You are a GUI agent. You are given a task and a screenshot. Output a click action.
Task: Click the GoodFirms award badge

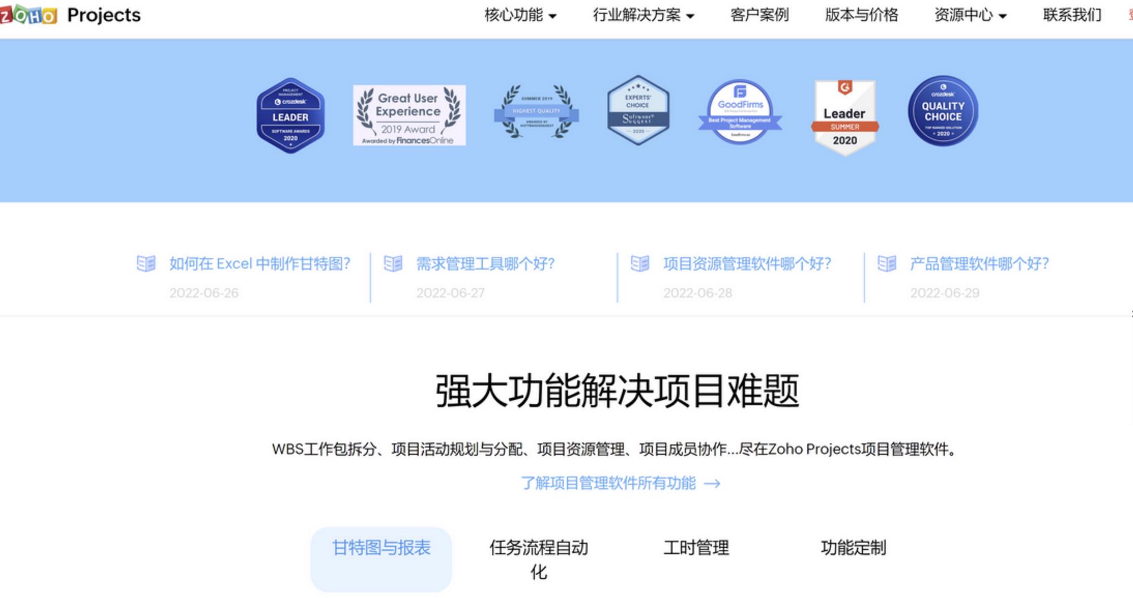click(x=740, y=112)
